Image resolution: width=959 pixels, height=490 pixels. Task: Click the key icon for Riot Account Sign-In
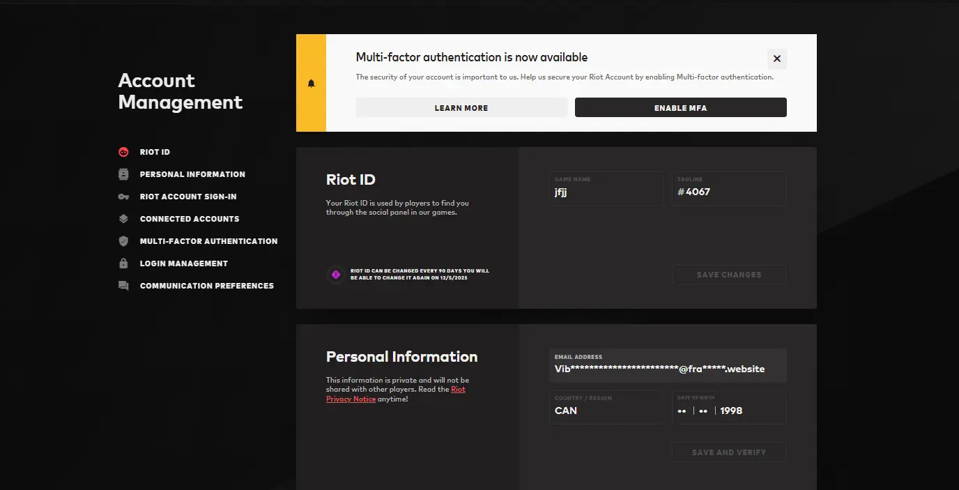tap(123, 197)
